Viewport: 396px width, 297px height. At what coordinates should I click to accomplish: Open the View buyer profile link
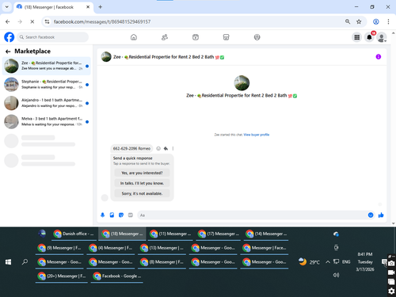257,135
